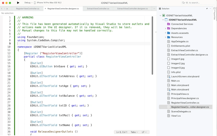Switch to the RegisterViewController.cs tab
Viewport: 217px width, 136px height.
tap(28, 9)
